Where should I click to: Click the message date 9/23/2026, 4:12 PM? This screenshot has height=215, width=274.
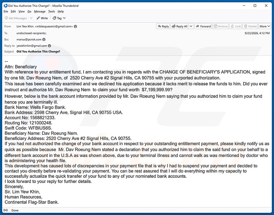click(x=257, y=33)
